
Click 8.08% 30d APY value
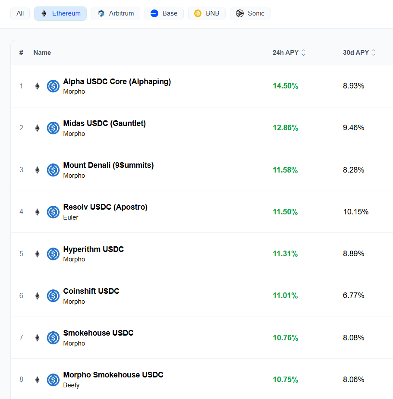[x=354, y=338]
